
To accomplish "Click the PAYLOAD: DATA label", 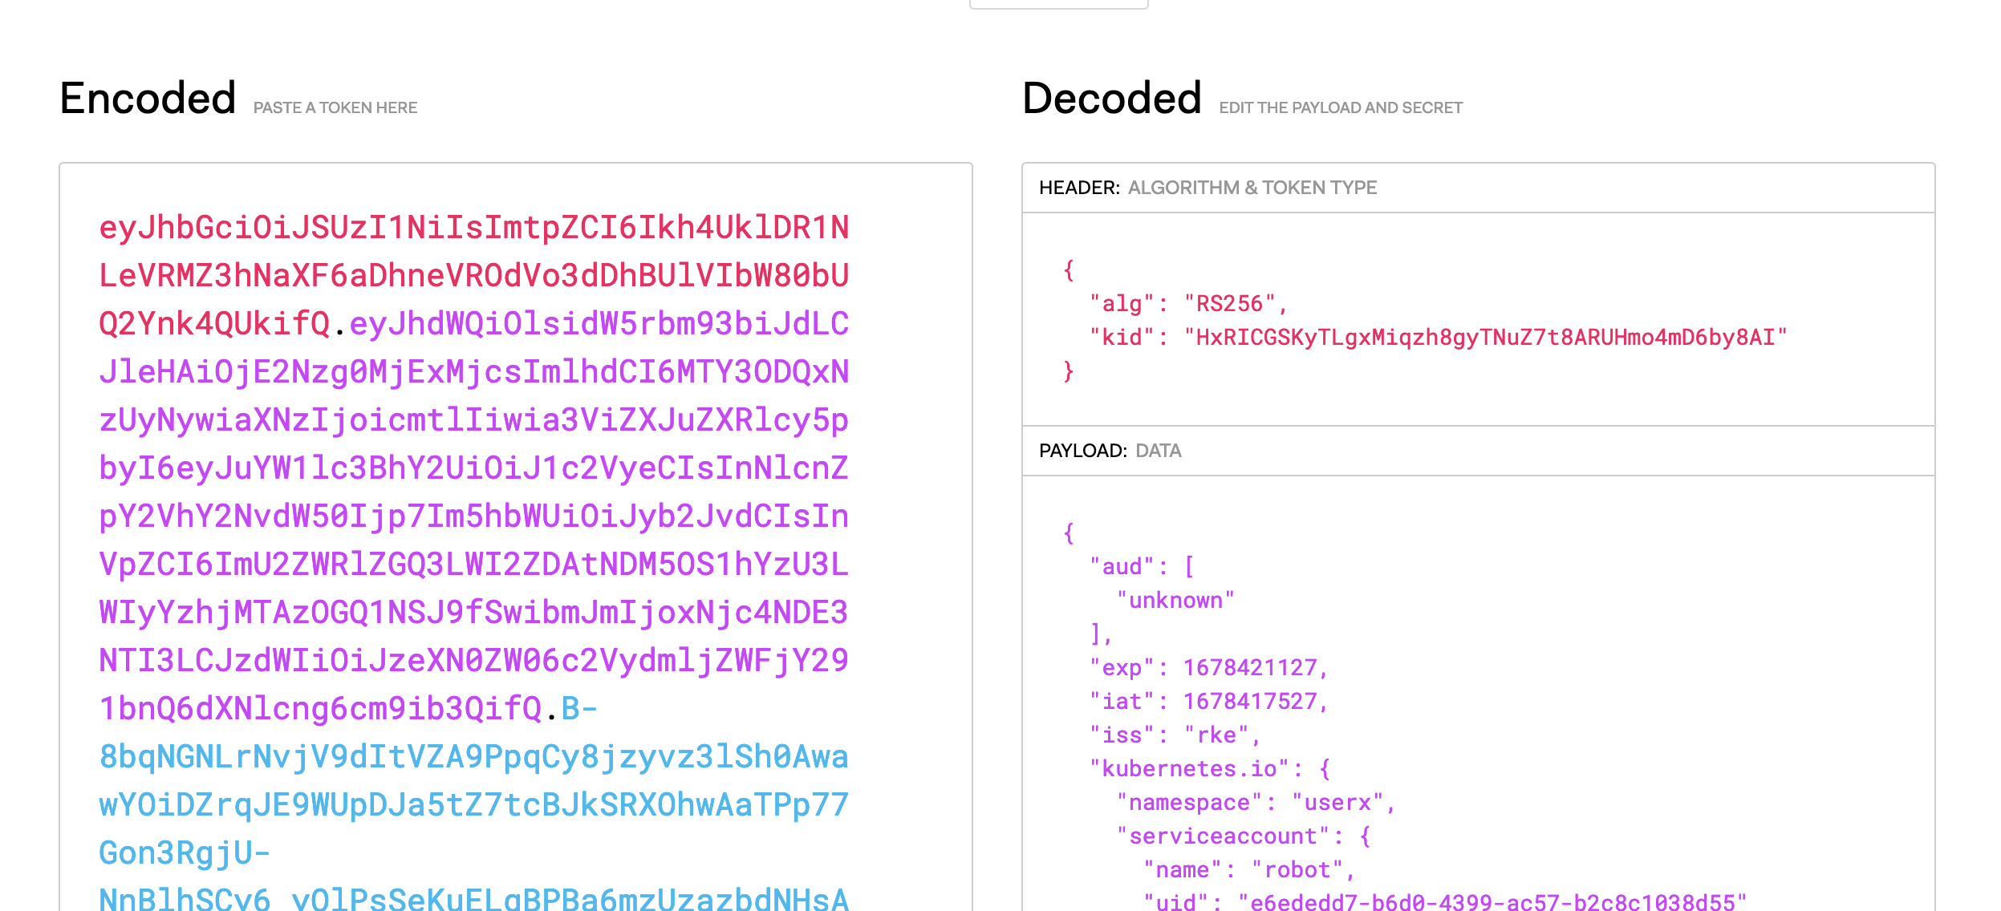I will [x=1110, y=451].
